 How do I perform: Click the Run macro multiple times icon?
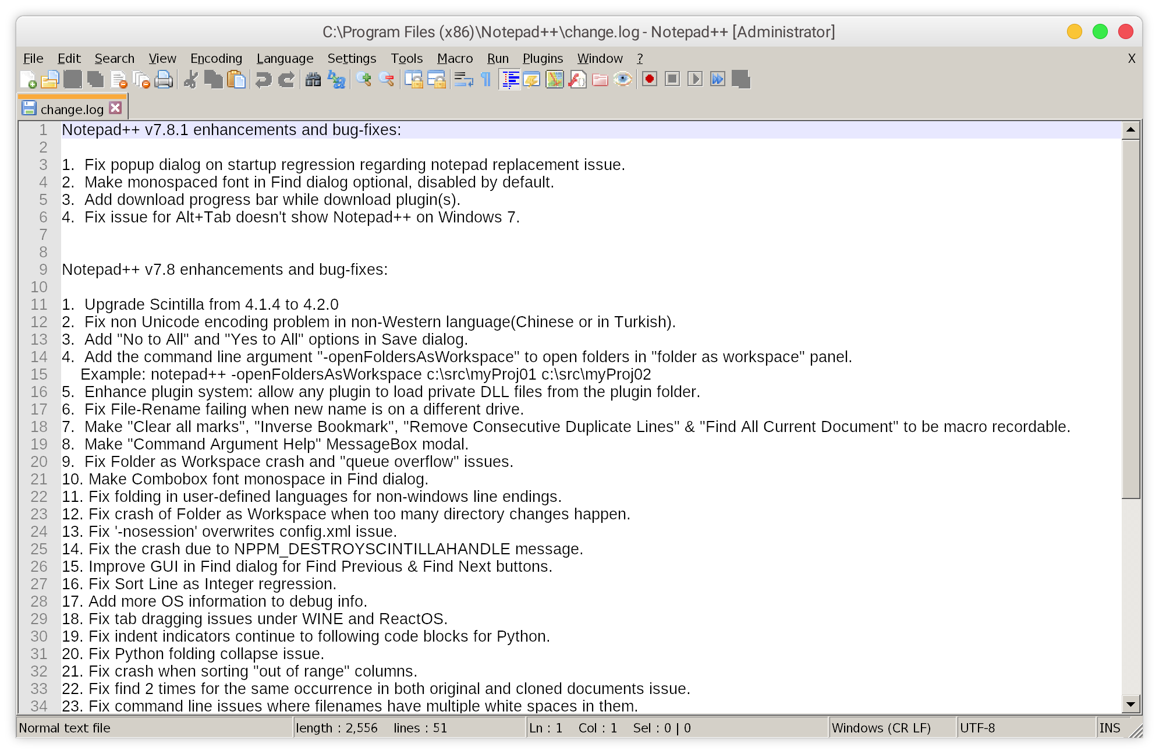718,79
